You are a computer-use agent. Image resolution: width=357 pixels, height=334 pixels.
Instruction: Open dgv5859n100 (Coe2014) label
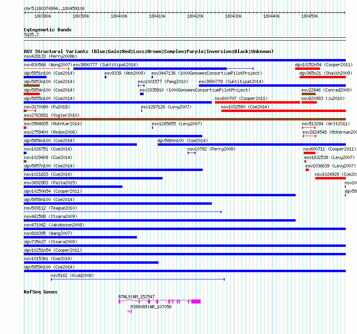49,267
